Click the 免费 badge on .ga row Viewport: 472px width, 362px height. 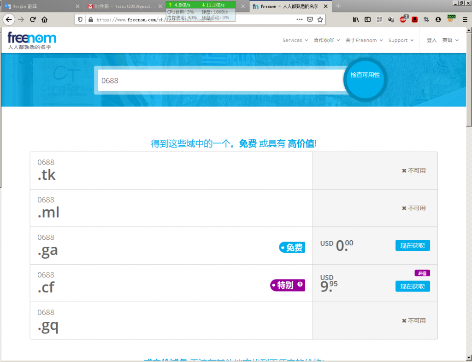(x=292, y=247)
